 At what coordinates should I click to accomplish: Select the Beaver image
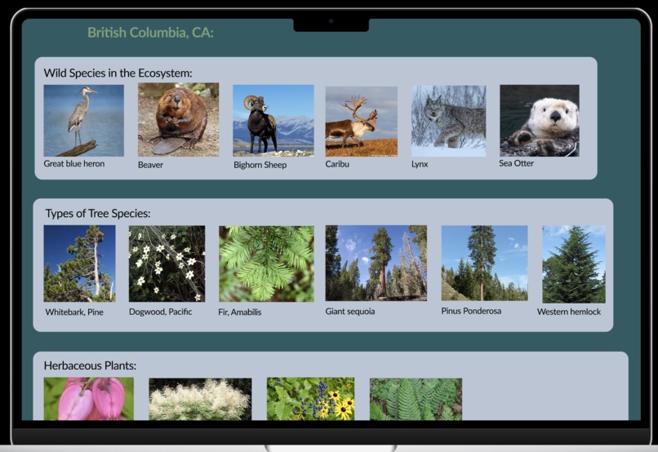[178, 119]
